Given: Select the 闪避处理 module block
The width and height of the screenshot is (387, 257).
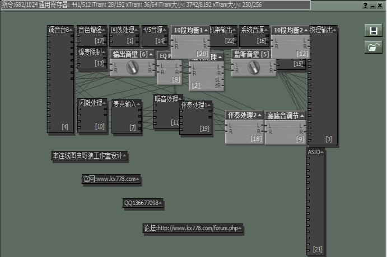Looking at the screenshot, I should 91,116.
